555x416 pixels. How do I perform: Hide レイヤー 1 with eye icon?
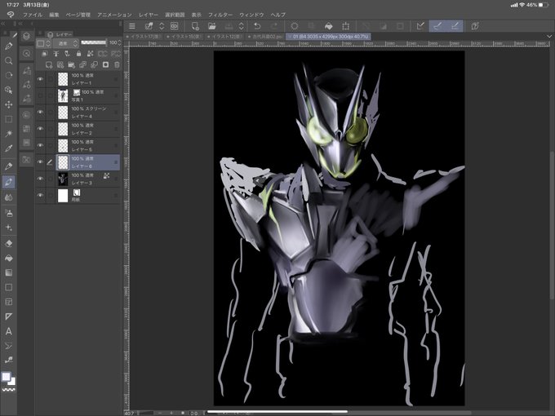tap(40, 79)
